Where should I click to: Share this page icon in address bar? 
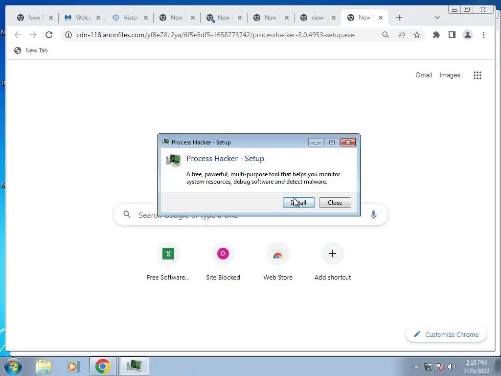point(401,35)
